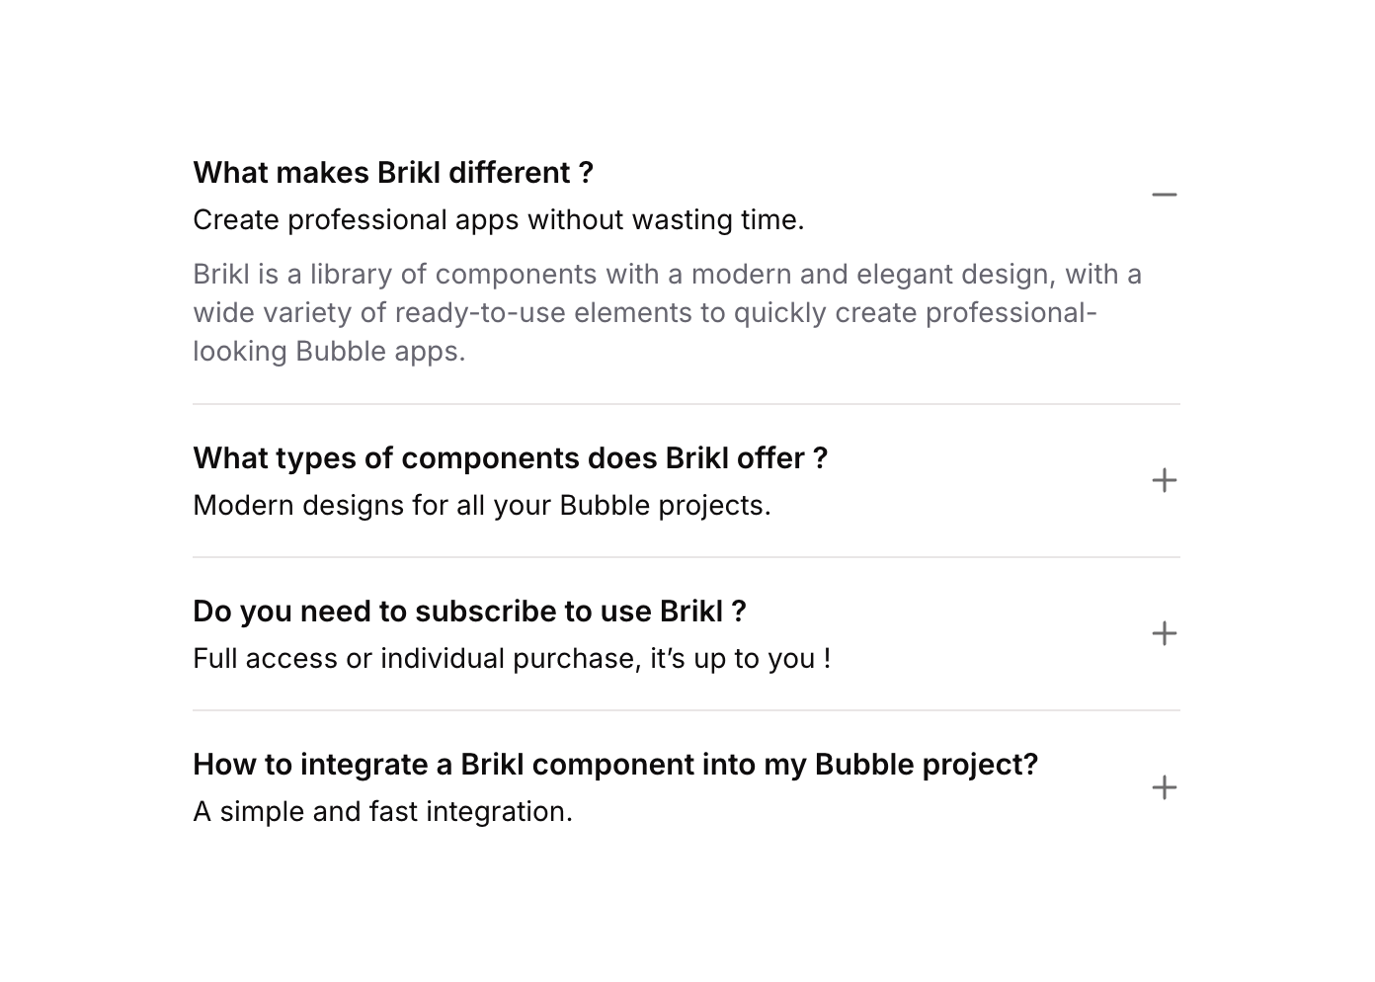The width and height of the screenshot is (1375, 982).
Task: Click plus icon beside the integrate question
Action: click(1165, 787)
